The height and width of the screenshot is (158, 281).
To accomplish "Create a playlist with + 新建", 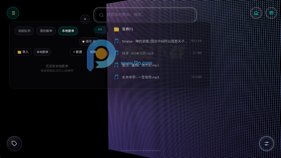I will [x=77, y=52].
